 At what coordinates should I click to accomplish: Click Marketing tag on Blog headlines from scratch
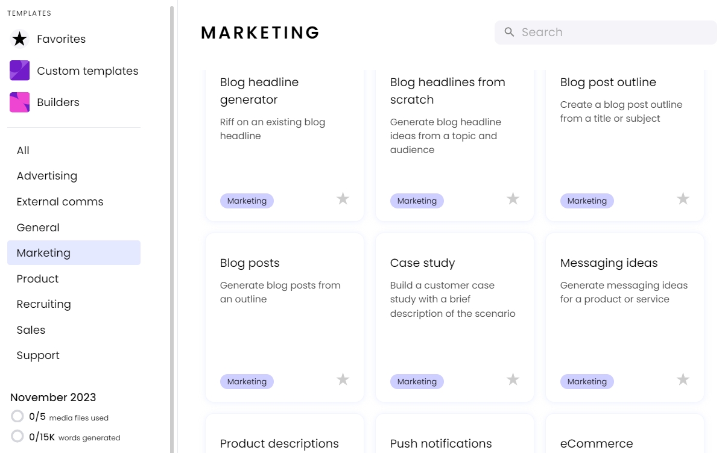pos(417,201)
